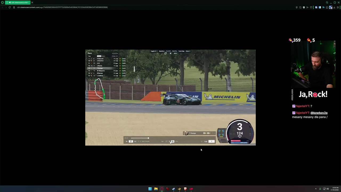Viewport: 341px width, 192px height.
Task: Click the fast-forward replay button
Action: 173,141
